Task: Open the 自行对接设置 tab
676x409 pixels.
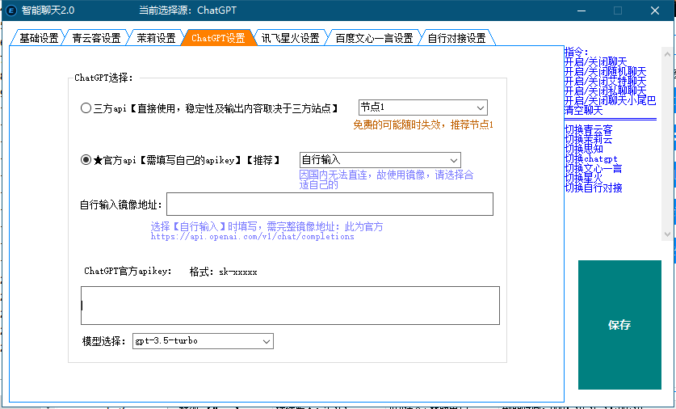Action: click(x=456, y=38)
